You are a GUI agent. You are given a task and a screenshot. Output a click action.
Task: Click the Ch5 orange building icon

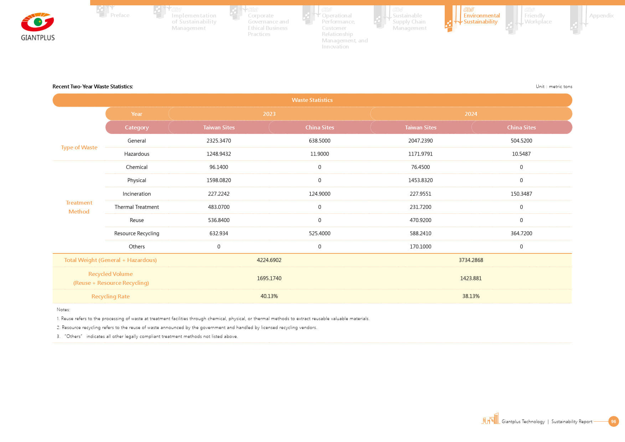450,19
